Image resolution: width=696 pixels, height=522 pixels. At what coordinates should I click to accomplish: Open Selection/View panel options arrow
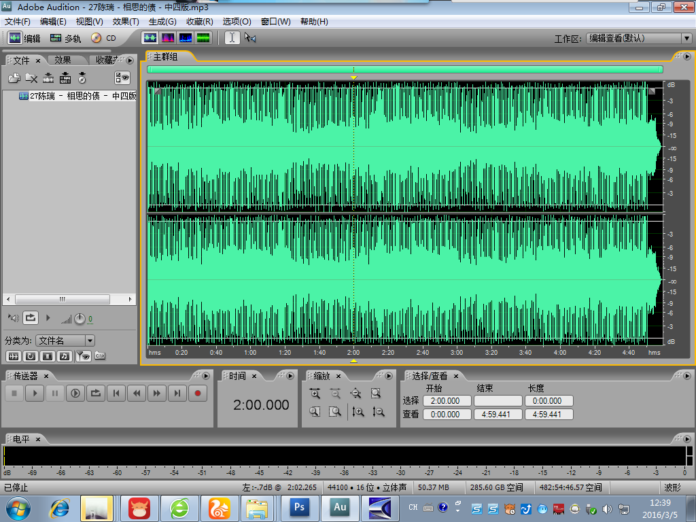[687, 376]
